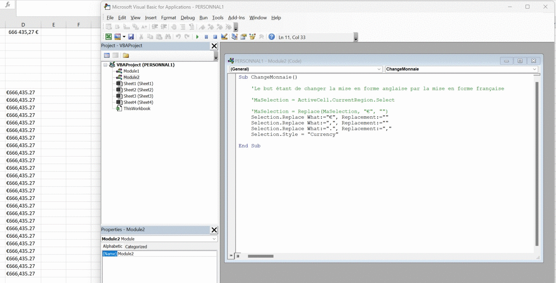This screenshot has width=556, height=283.
Task: Run the ChangeMonnaie macro
Action: pos(198,36)
